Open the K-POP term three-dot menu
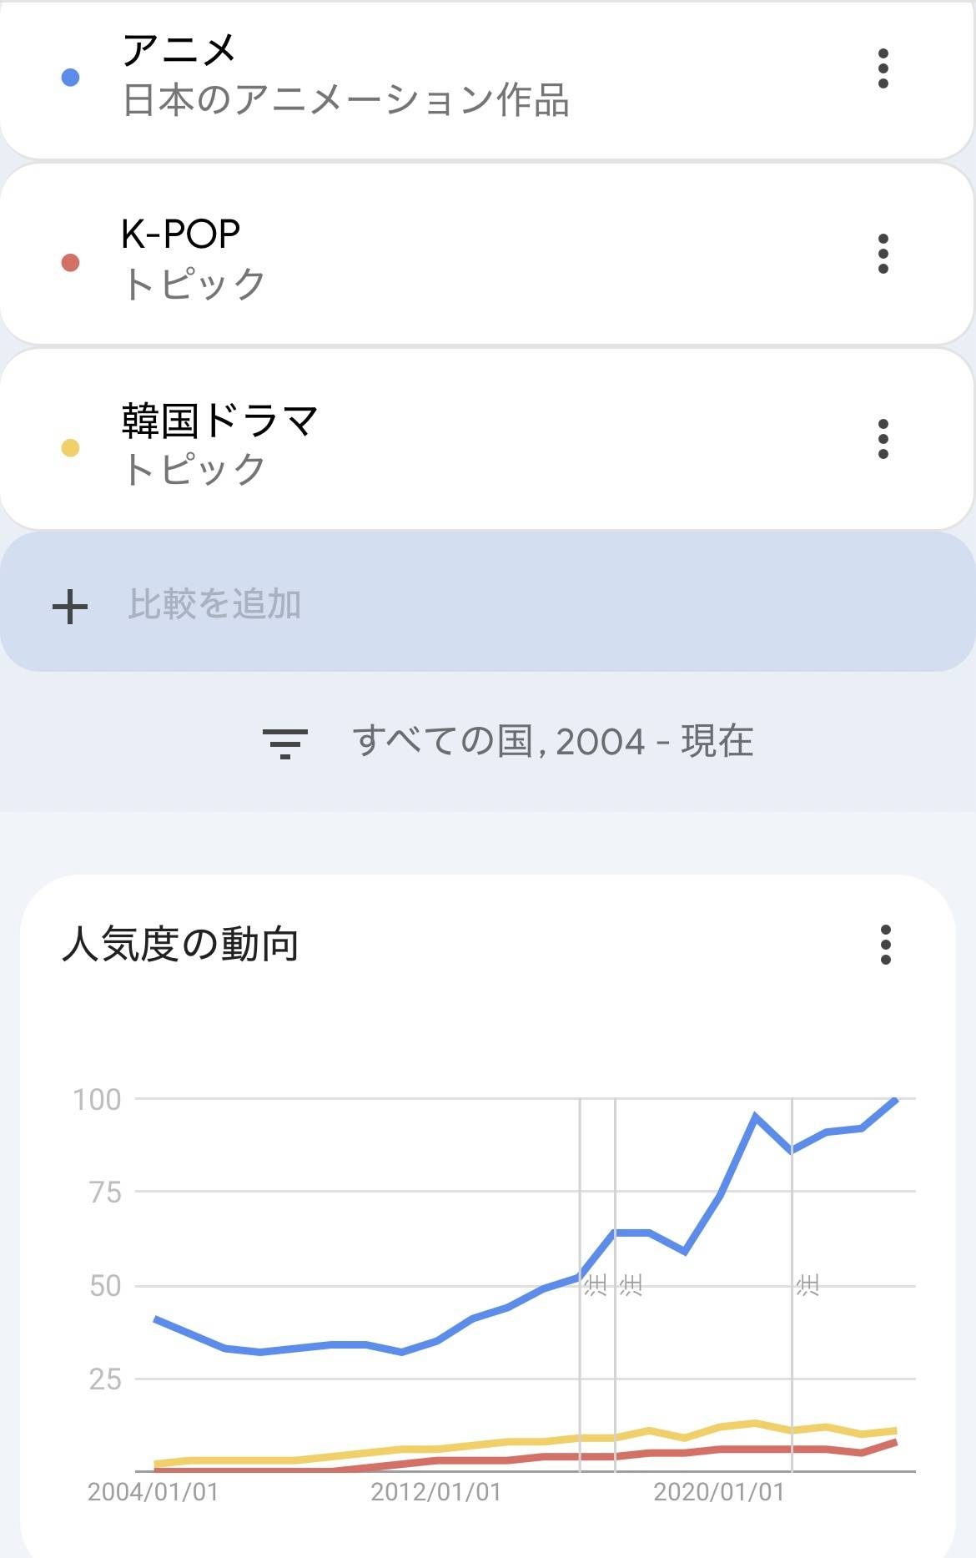The width and height of the screenshot is (976, 1558). click(883, 254)
